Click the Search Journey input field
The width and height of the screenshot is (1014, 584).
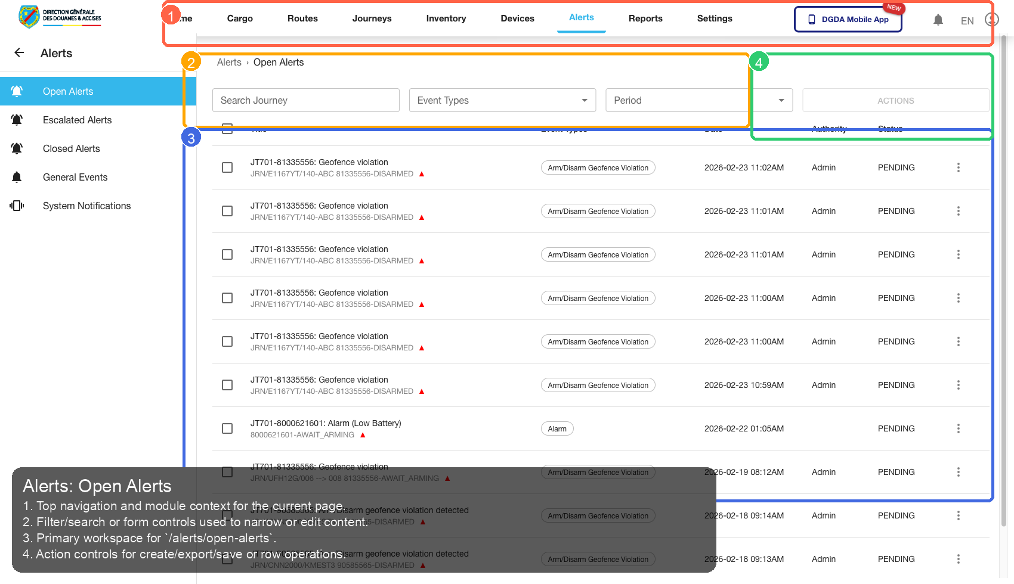coord(305,100)
